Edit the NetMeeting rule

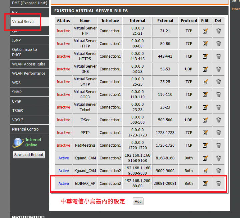tap(205, 145)
